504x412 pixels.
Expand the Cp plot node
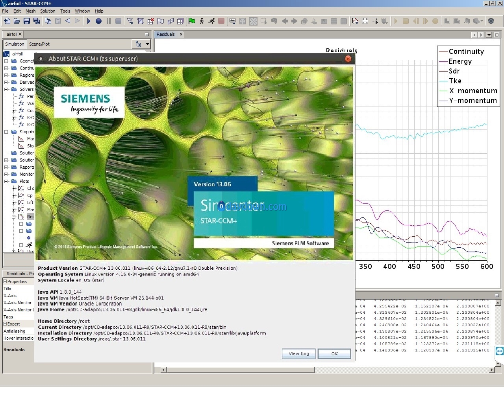coord(13,195)
